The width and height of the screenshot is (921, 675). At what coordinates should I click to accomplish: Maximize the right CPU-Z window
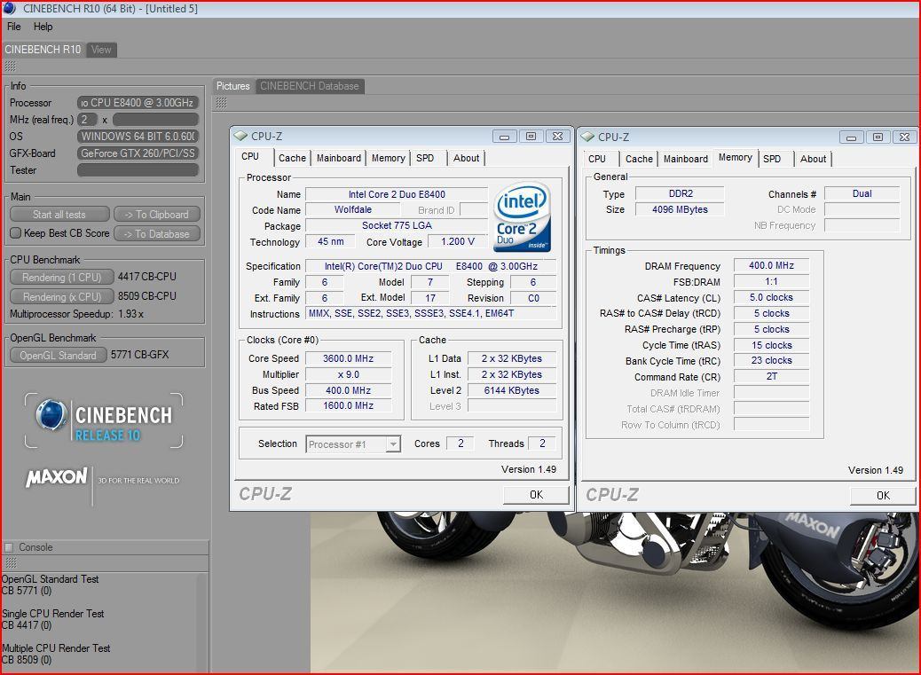(x=878, y=137)
